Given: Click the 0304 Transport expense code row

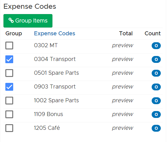Looking at the screenshot, I should pos(83,59).
